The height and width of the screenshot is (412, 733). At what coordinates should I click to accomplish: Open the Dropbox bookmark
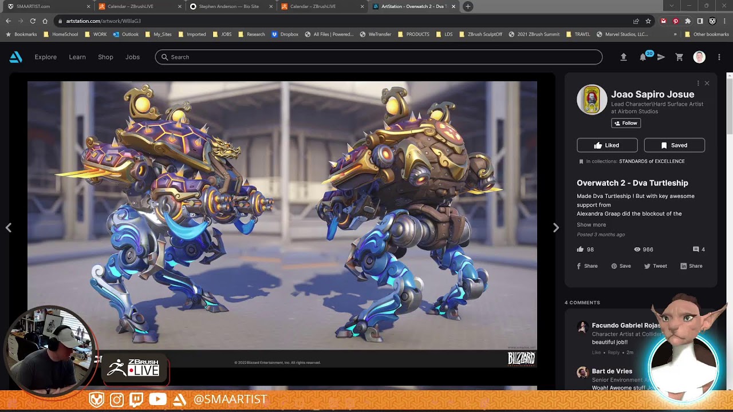pyautogui.click(x=285, y=34)
